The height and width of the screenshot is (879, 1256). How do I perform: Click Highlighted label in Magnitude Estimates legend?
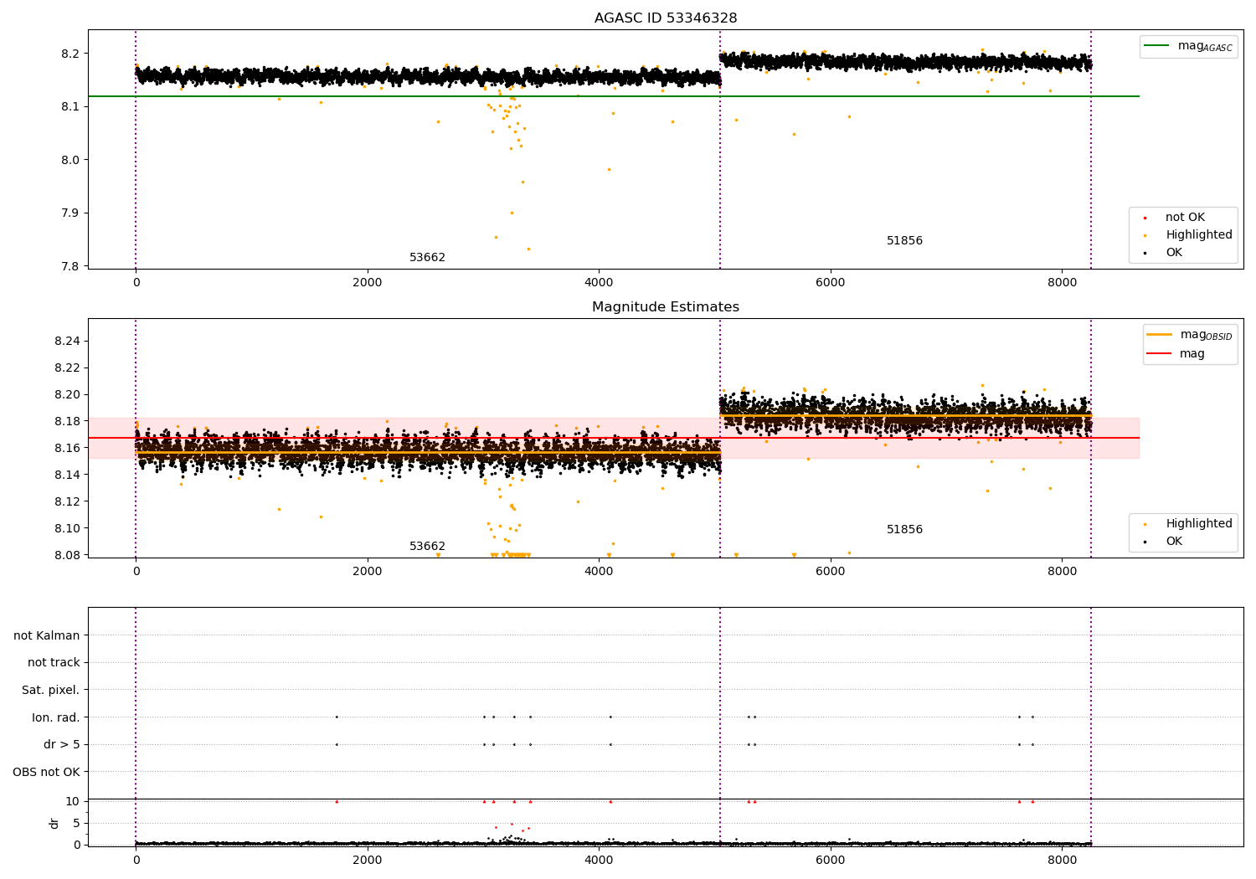click(1199, 524)
